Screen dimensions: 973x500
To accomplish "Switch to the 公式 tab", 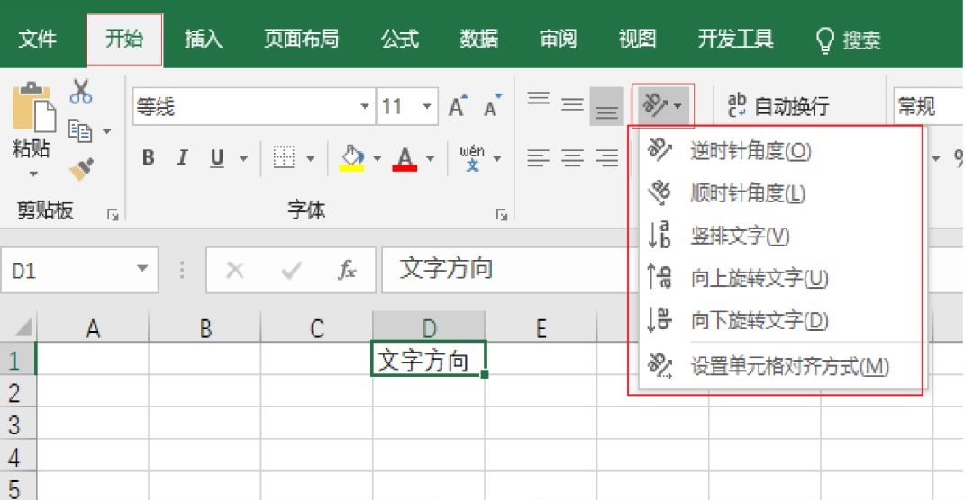I will [400, 39].
